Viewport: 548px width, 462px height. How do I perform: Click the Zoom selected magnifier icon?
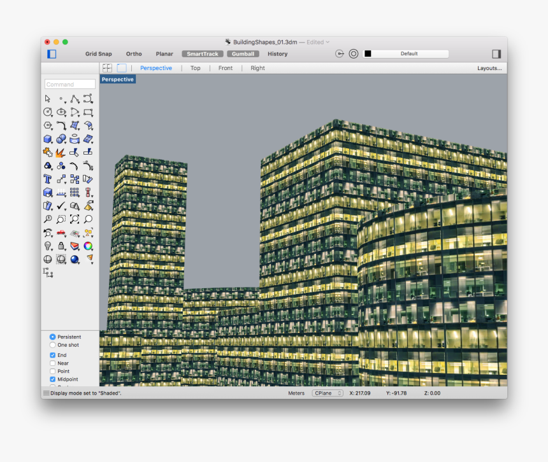tap(88, 219)
